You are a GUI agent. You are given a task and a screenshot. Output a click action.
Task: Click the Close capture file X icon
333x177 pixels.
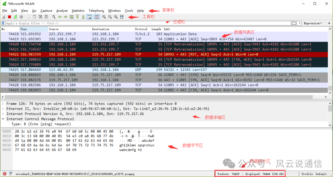(x=40, y=17)
